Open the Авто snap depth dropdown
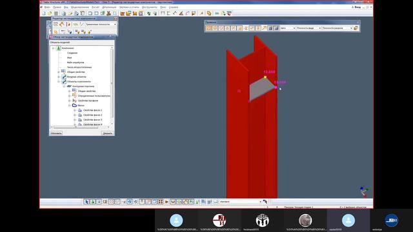Viewport: 413px width, 232px height. (287, 28)
